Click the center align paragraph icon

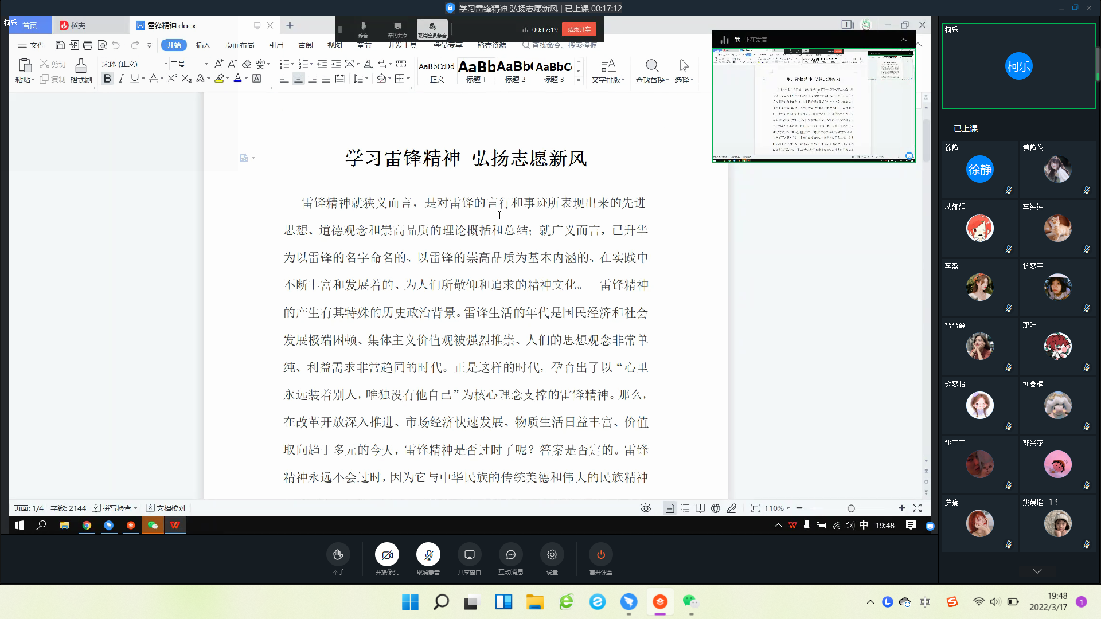click(298, 79)
